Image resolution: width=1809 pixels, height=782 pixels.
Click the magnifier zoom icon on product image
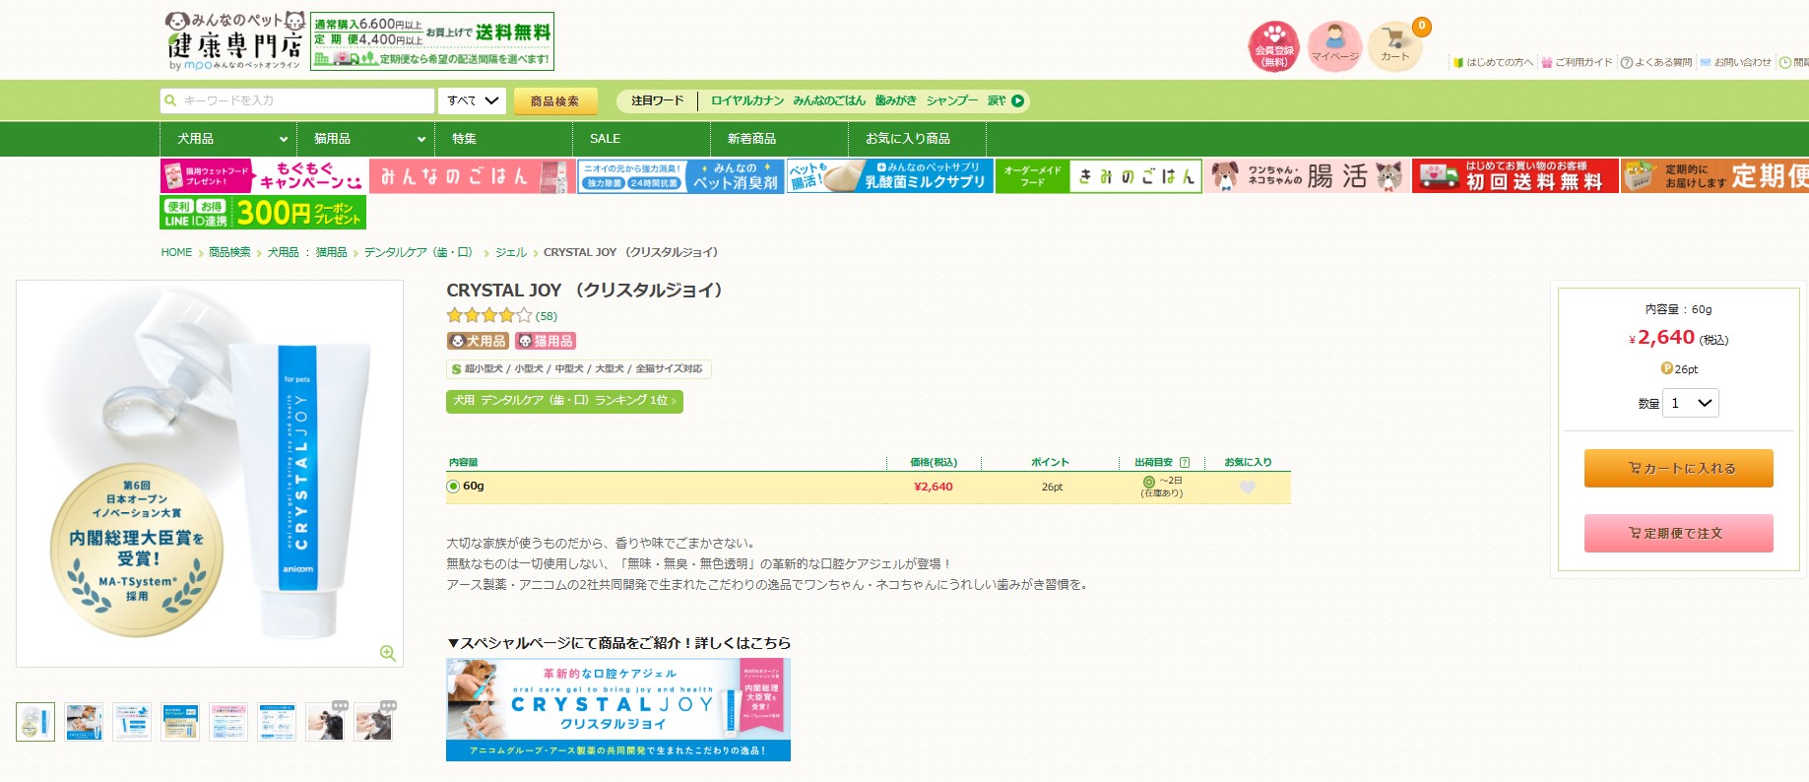coord(388,653)
